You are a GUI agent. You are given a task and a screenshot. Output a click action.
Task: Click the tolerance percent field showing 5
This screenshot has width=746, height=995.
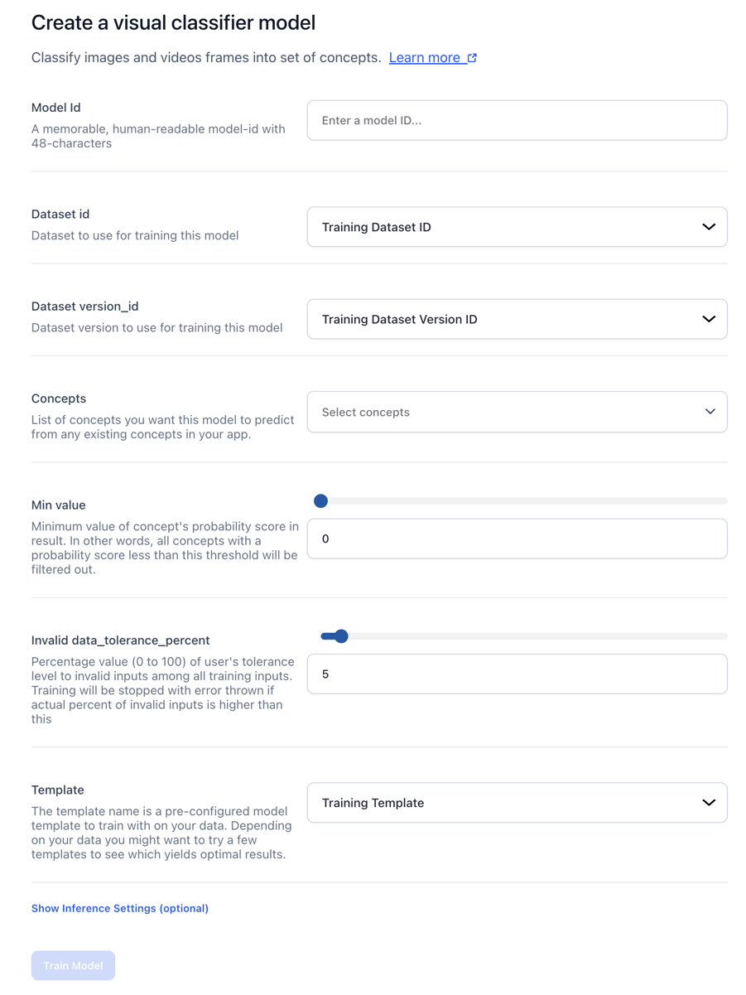(x=517, y=674)
